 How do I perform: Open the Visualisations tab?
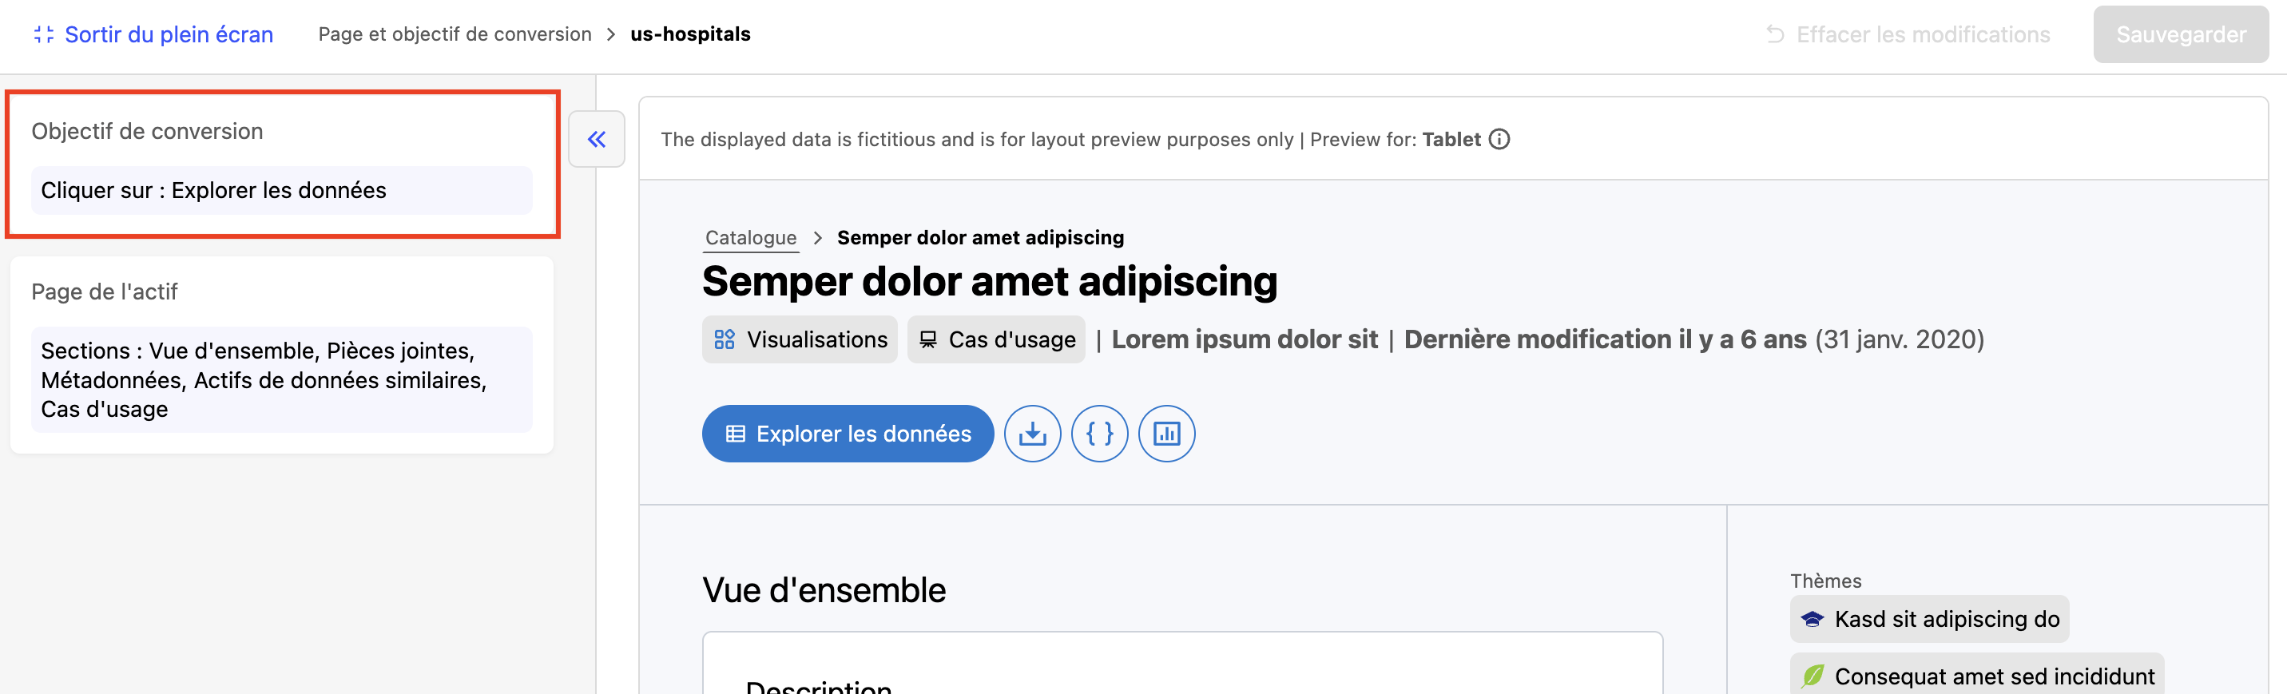pyautogui.click(x=799, y=340)
